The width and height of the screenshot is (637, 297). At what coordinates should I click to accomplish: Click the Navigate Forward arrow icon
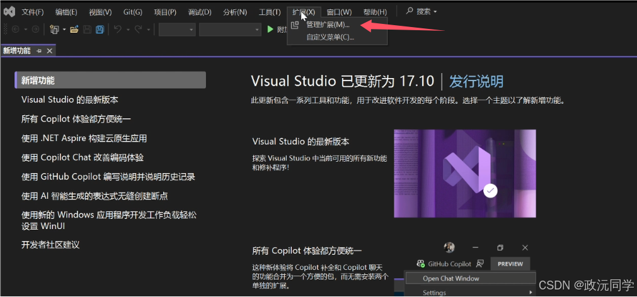[x=35, y=29]
